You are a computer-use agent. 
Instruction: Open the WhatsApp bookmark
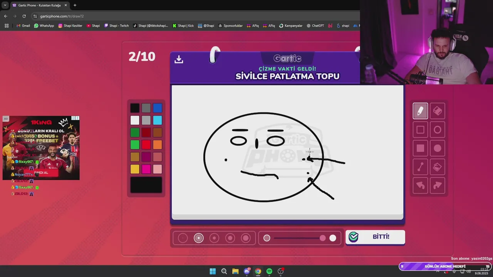pos(44,26)
